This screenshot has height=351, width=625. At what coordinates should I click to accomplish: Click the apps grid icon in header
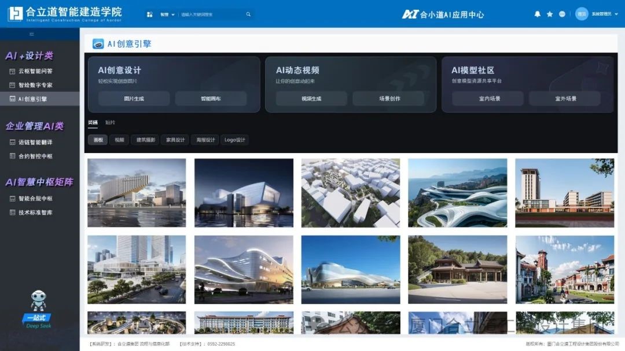[150, 14]
